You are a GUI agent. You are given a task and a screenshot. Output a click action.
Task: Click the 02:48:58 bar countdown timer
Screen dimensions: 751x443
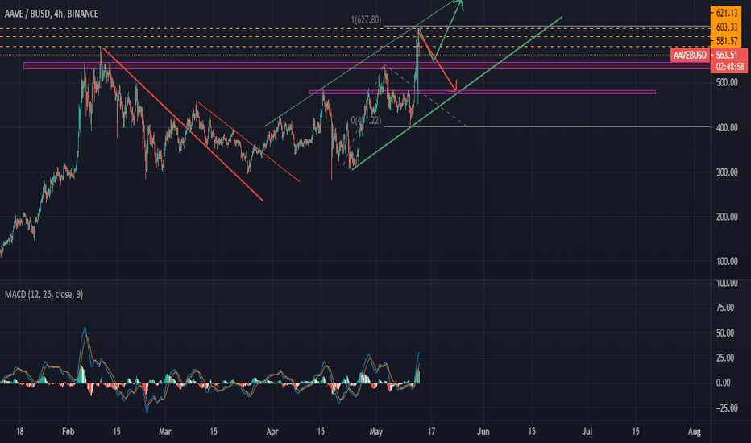tap(729, 67)
